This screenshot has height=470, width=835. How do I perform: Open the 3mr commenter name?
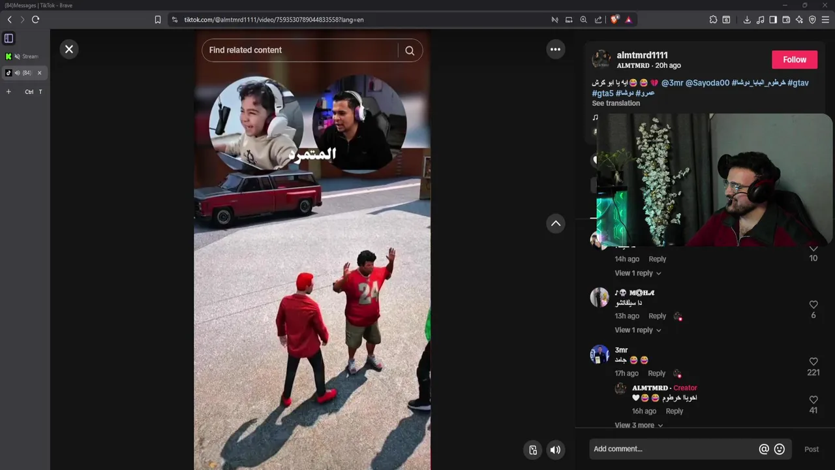pyautogui.click(x=621, y=350)
